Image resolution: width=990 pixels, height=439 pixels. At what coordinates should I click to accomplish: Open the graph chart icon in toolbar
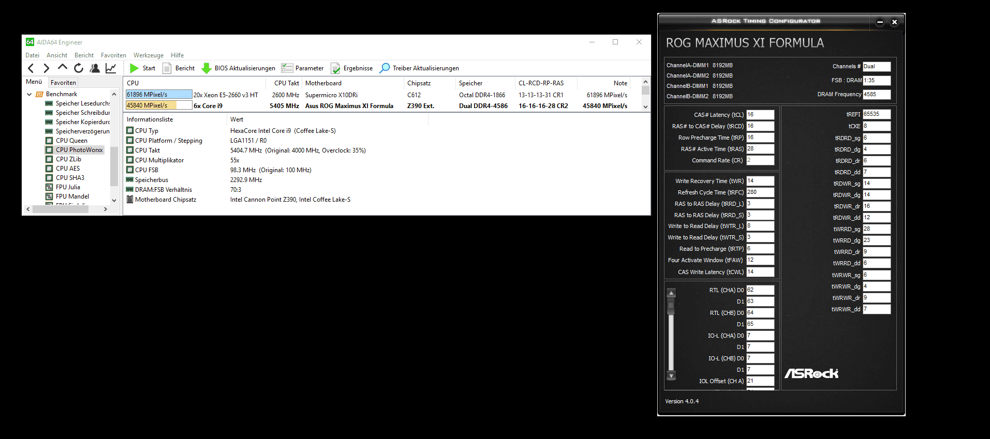(x=111, y=68)
